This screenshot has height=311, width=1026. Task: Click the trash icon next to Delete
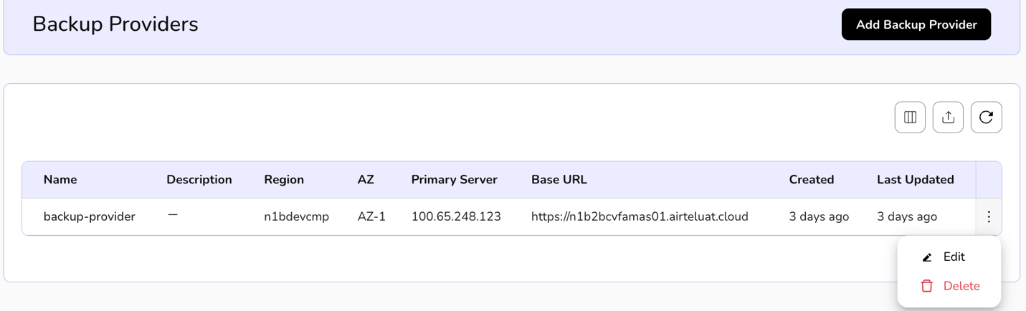click(927, 286)
